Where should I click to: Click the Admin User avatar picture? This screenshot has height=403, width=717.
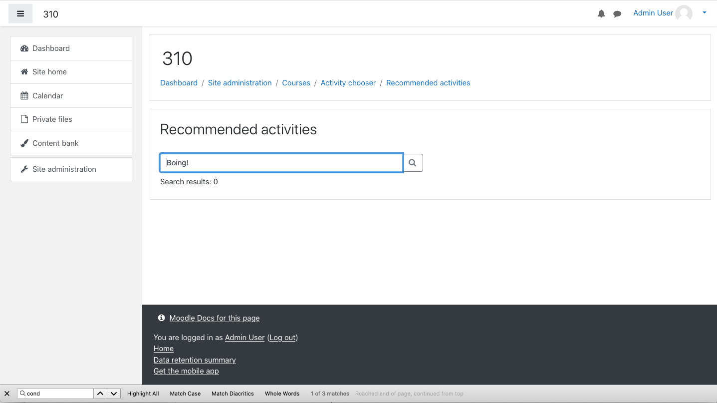(x=684, y=13)
